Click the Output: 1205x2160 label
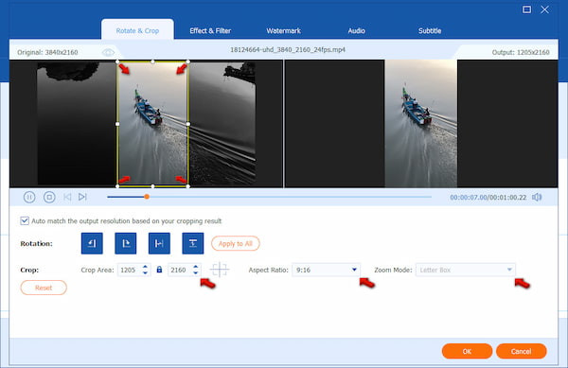This screenshot has width=568, height=368. pyautogui.click(x=521, y=52)
